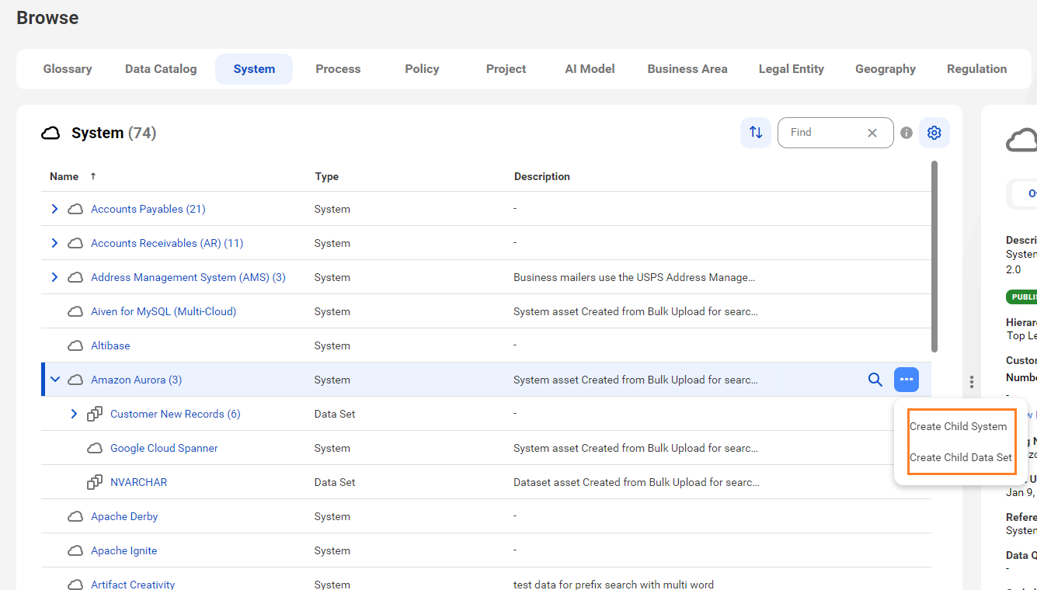This screenshot has width=1037, height=590.
Task: Click the info icon beside Find
Action: (x=907, y=133)
